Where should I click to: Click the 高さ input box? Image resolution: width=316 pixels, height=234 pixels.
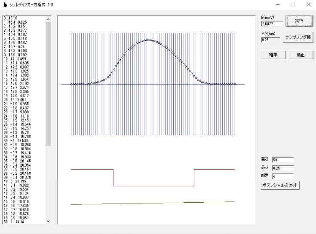pos(282,160)
